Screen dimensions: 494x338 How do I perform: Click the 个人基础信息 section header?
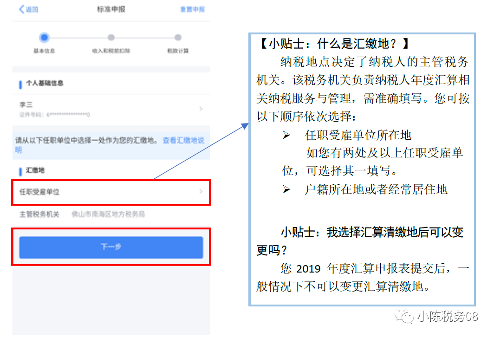pos(45,83)
